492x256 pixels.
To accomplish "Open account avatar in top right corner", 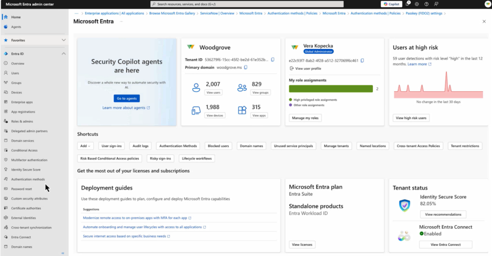I will [488, 4].
